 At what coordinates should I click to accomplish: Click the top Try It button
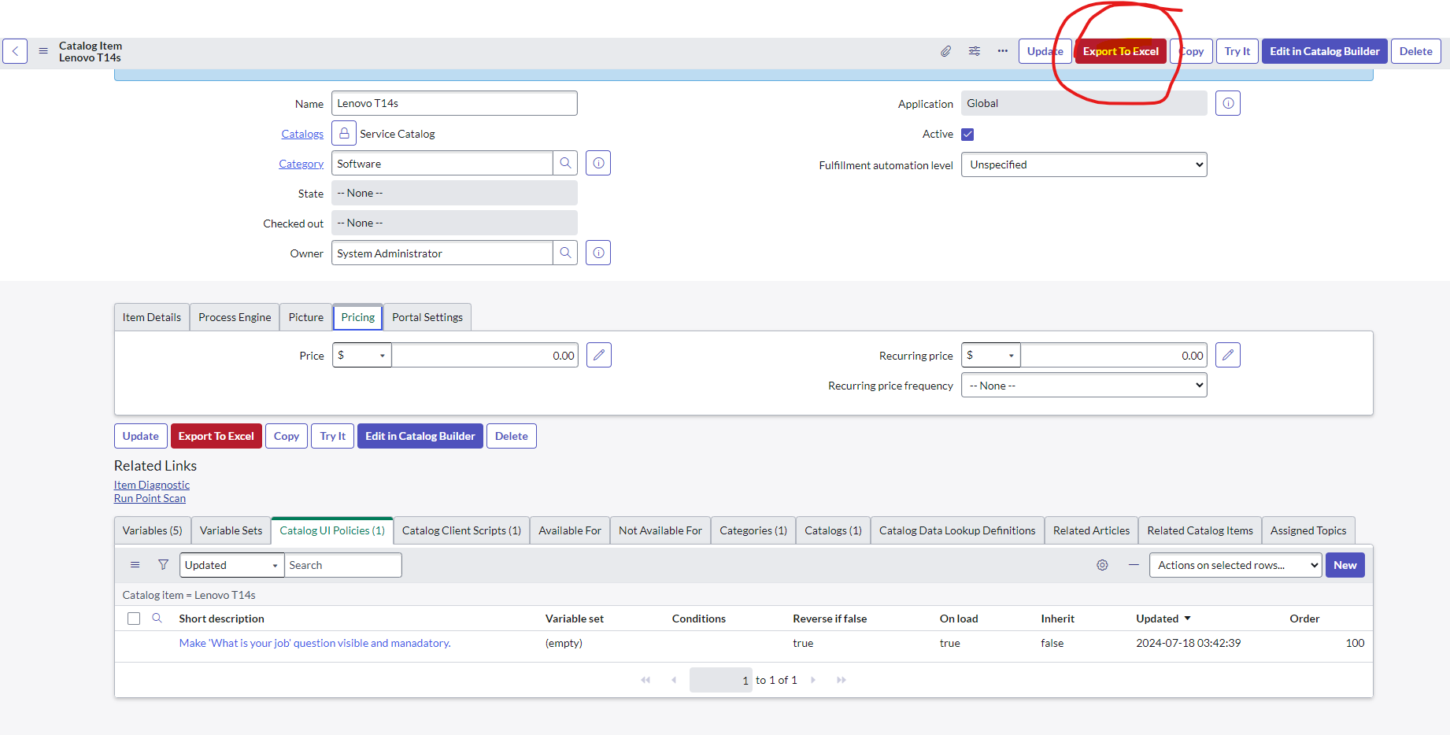pyautogui.click(x=1237, y=51)
